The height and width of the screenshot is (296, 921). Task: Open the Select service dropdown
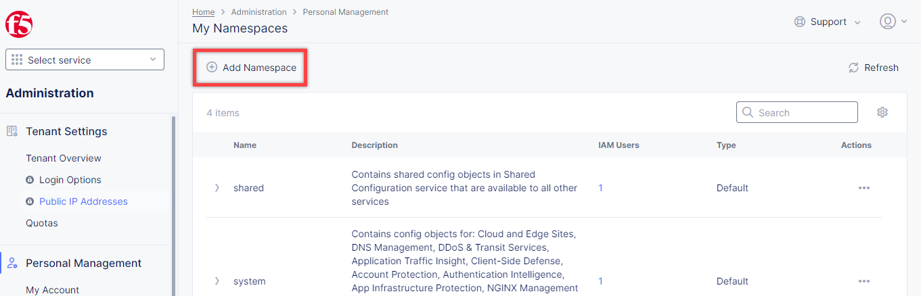[85, 59]
